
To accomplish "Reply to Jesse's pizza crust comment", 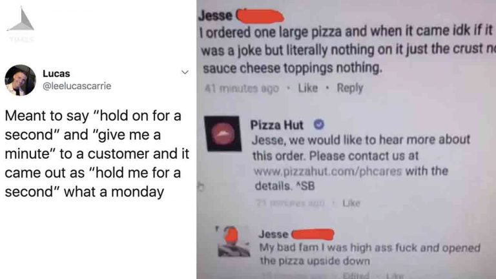I will coord(350,88).
